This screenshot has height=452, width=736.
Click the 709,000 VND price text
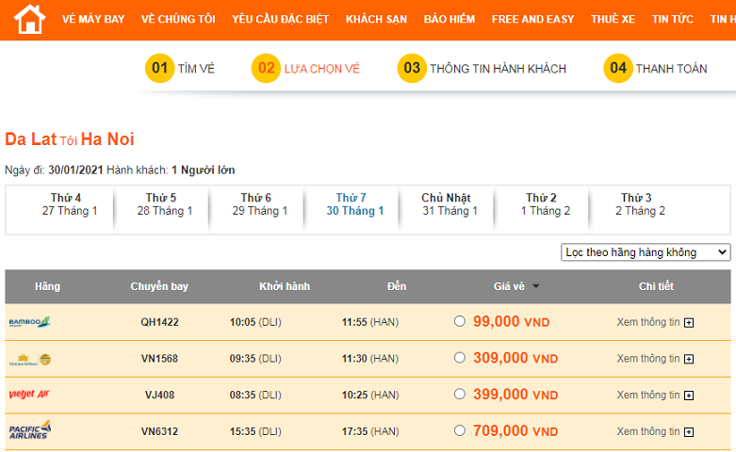pyautogui.click(x=515, y=431)
